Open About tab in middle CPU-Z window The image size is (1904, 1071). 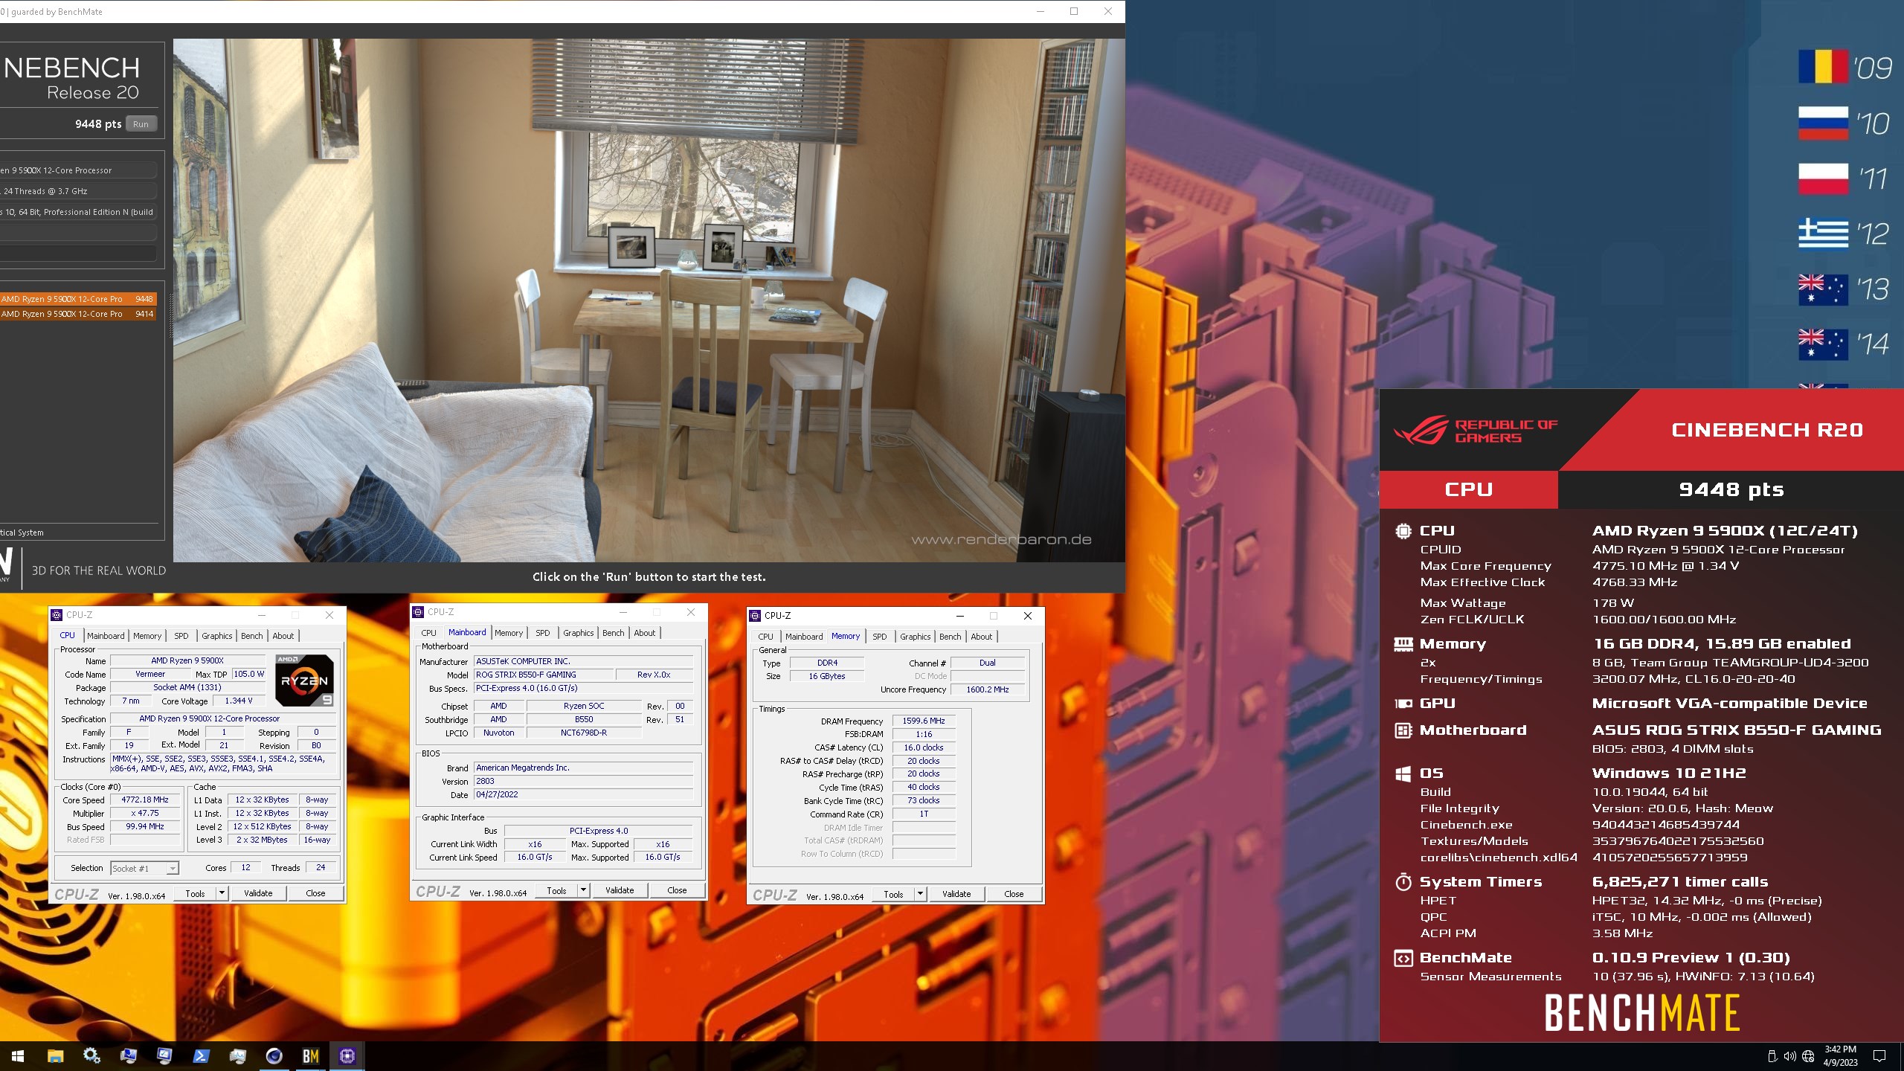point(645,633)
